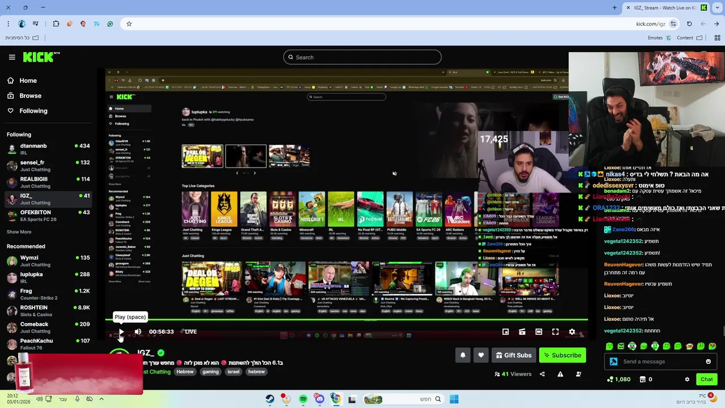
Task: Open the Comeback channel
Action: click(48, 328)
